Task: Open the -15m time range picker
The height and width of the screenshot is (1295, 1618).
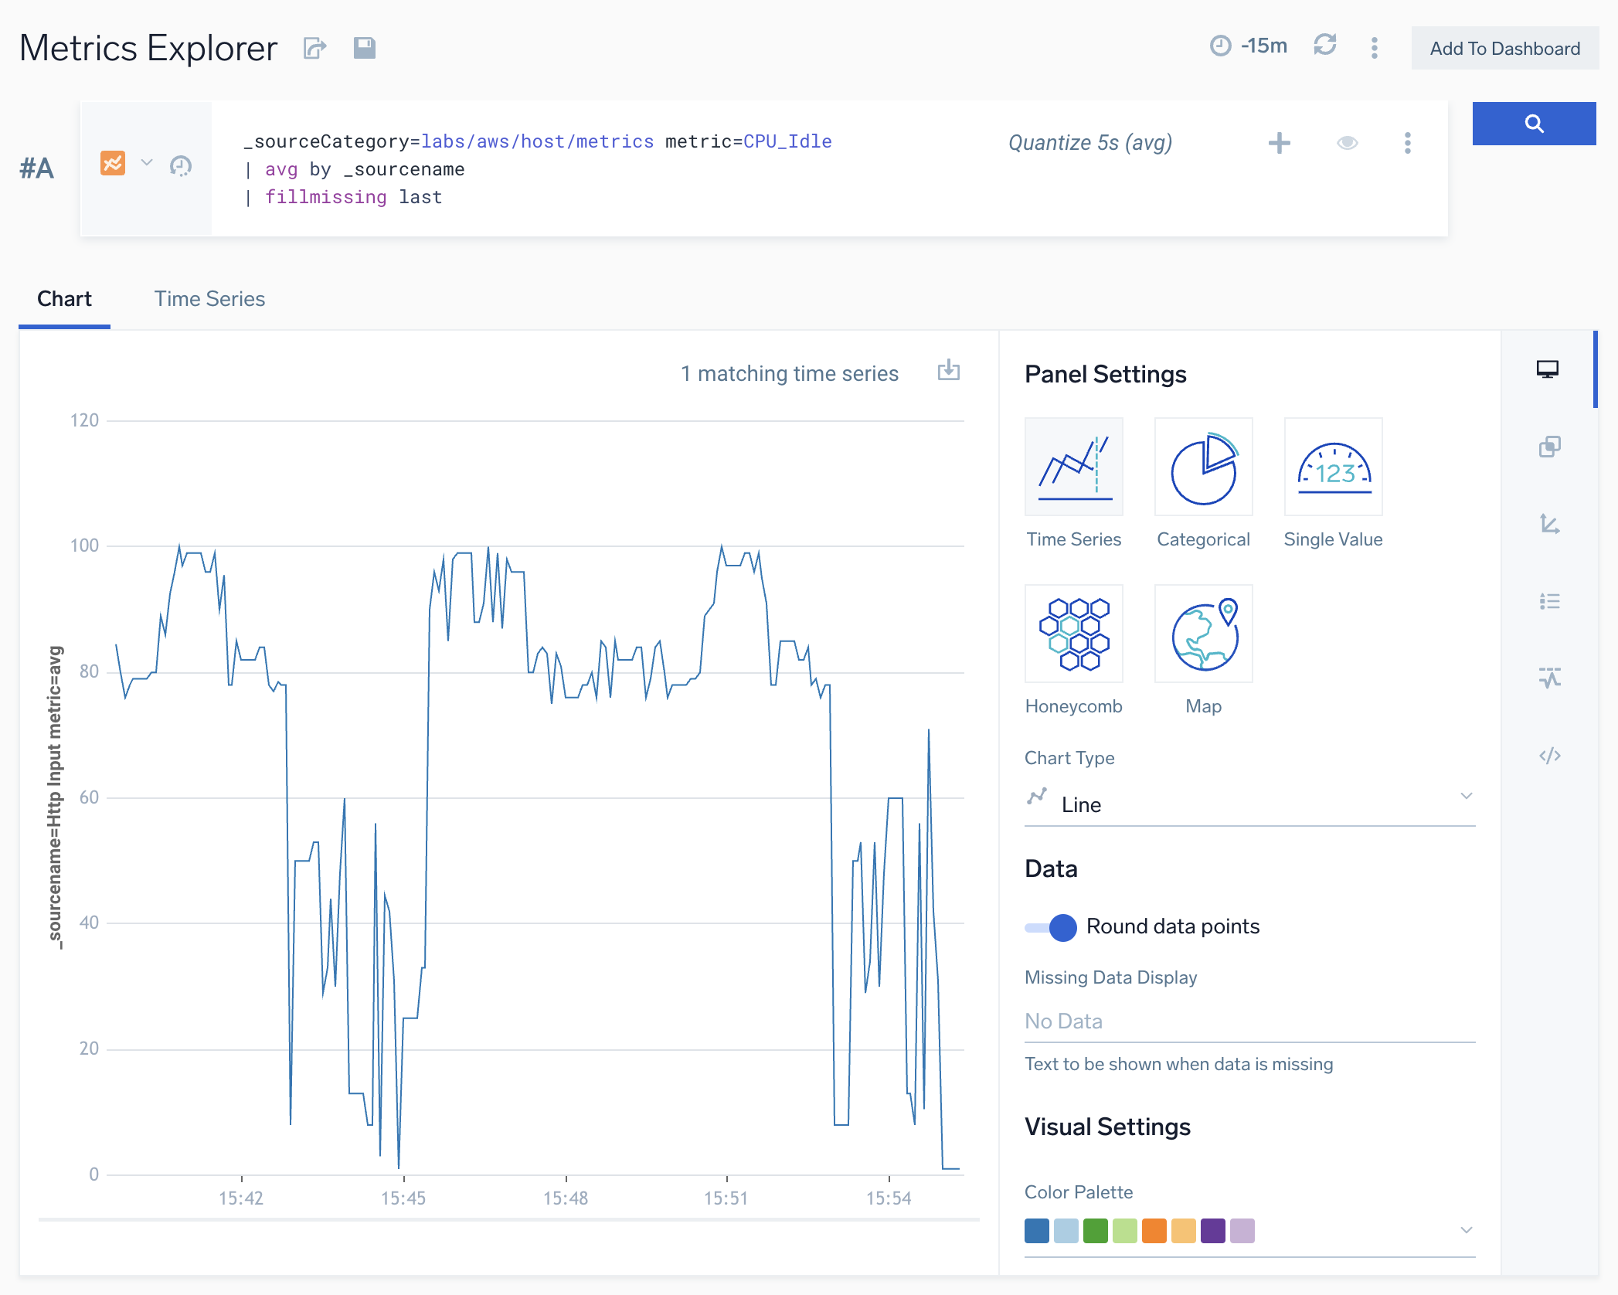Action: [x=1249, y=46]
